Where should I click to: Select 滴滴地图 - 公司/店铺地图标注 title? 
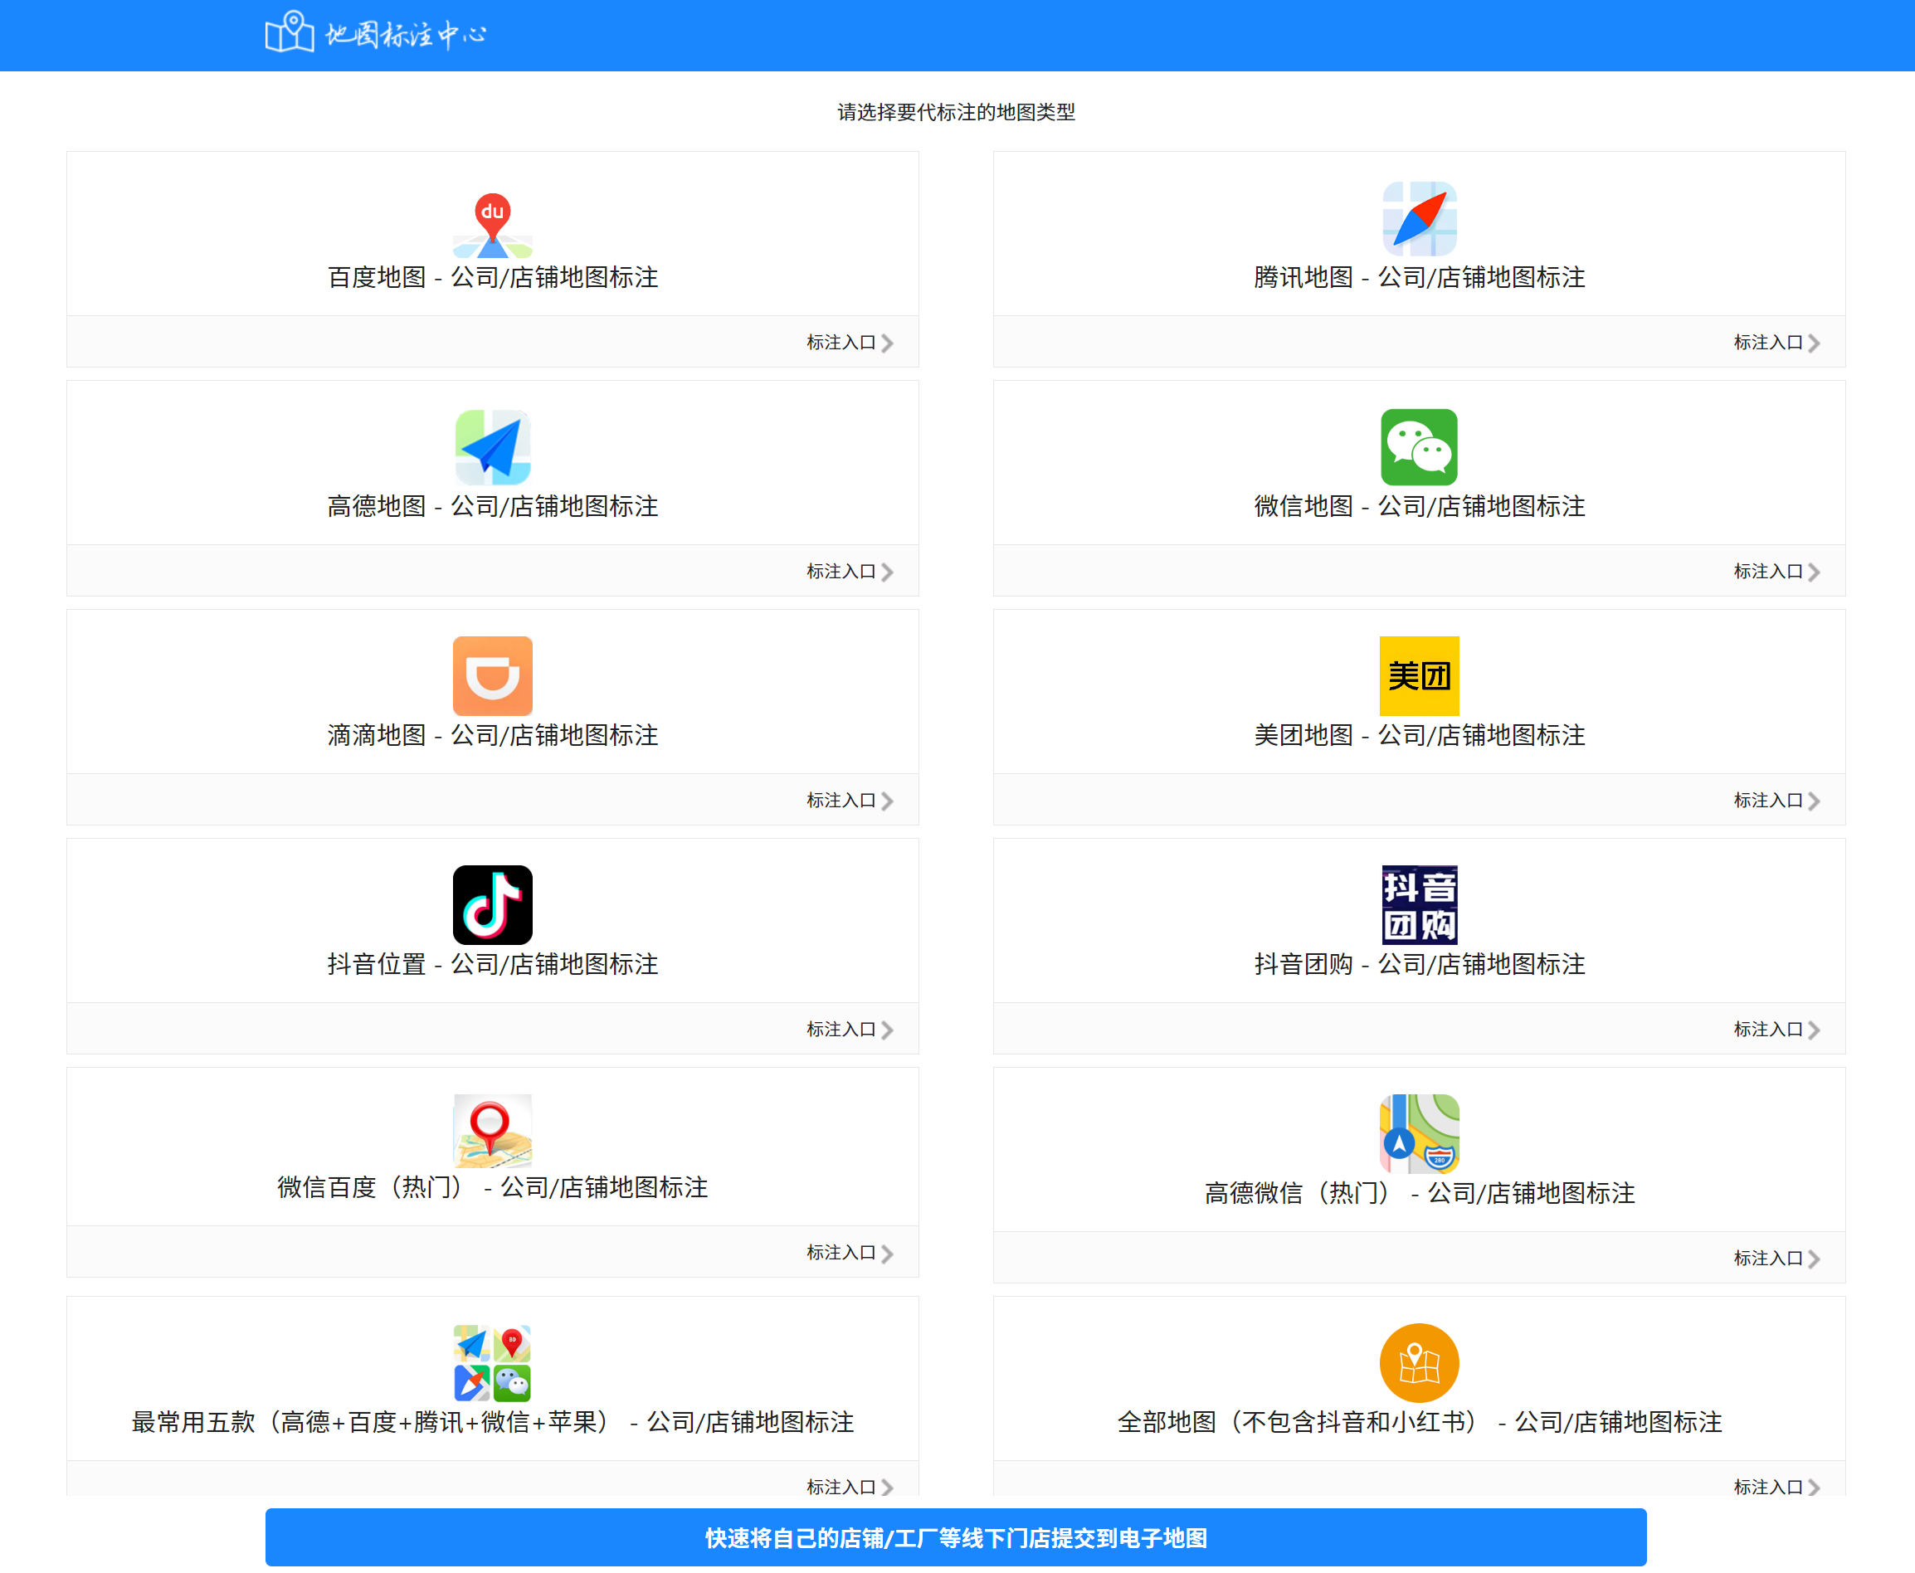[x=492, y=735]
